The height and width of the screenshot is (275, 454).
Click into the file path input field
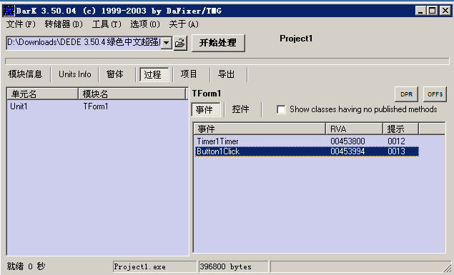point(84,43)
